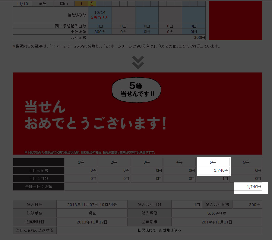Select the 1等 column header

click(81, 162)
